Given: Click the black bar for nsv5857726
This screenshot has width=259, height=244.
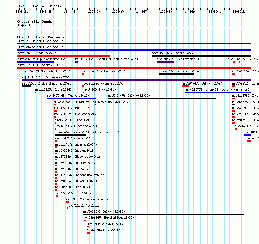Looking at the screenshot, I should click(201, 56).
